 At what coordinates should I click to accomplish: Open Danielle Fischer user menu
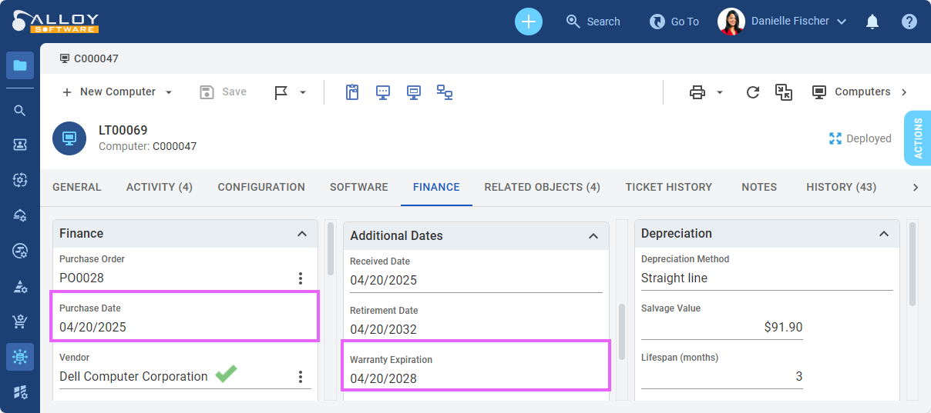click(x=782, y=22)
